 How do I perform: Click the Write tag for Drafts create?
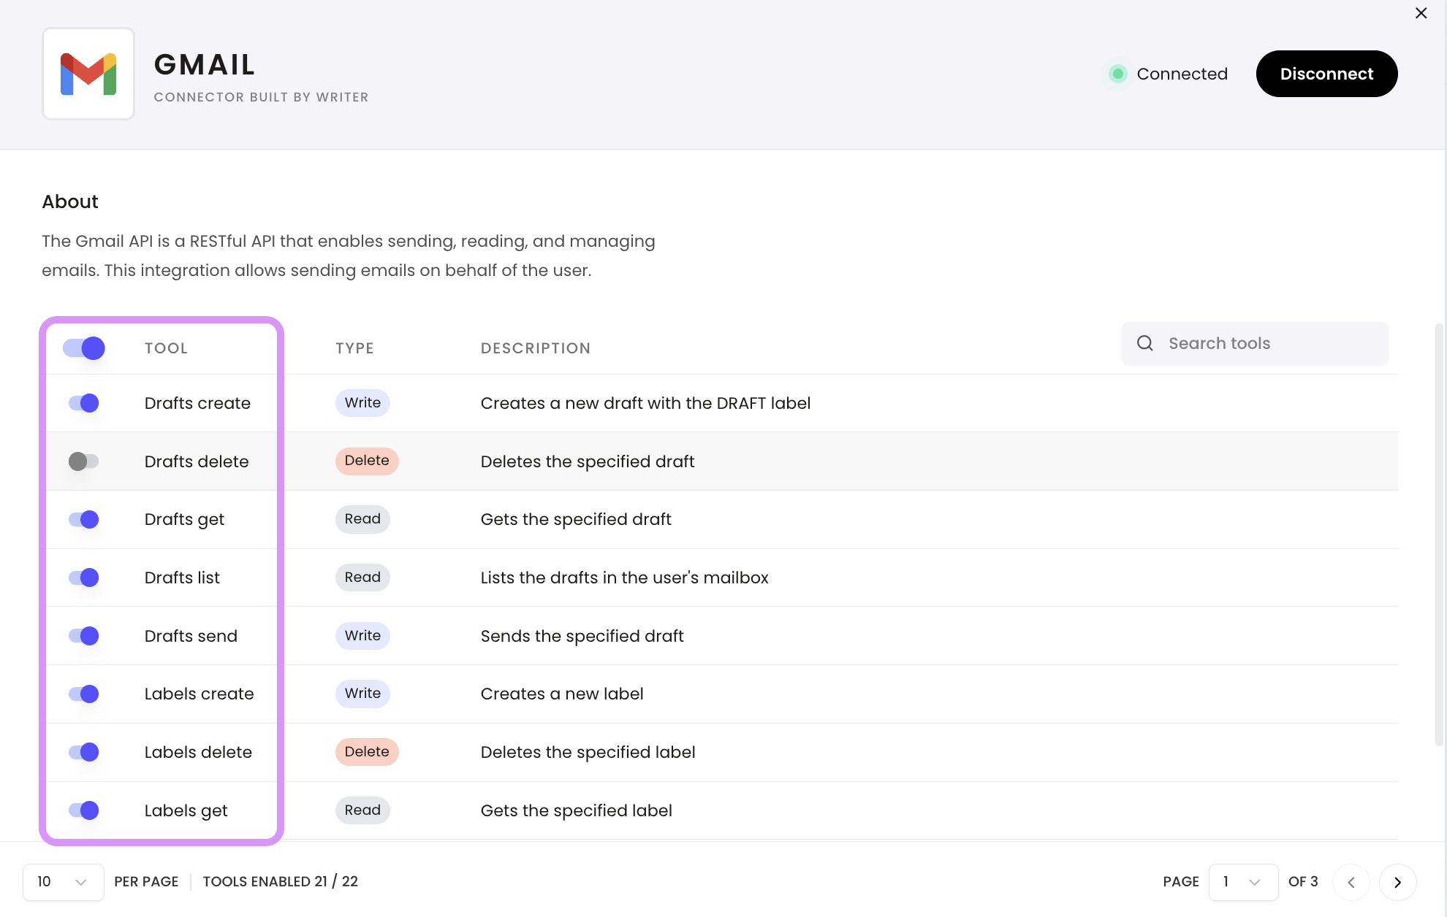(362, 403)
